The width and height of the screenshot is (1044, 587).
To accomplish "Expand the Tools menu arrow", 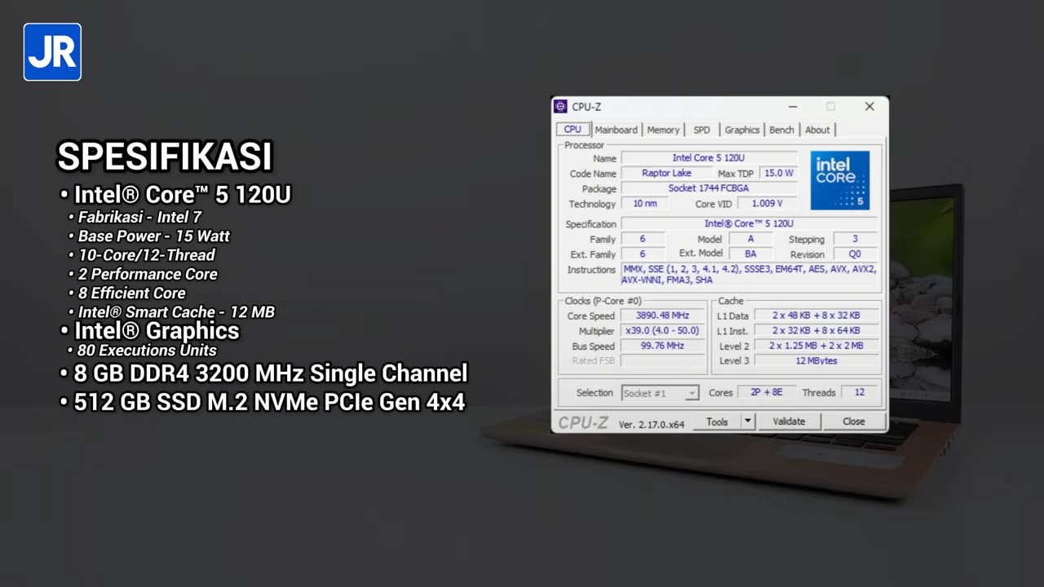I will click(x=745, y=421).
